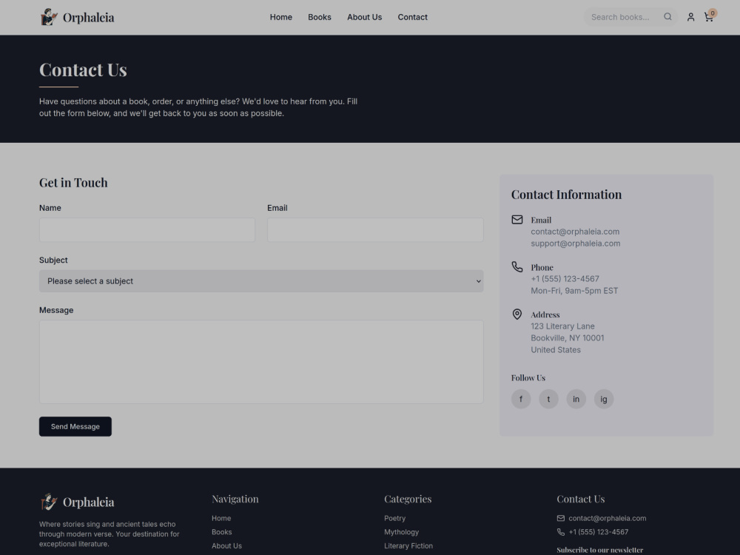
Task: Open the Instagram 'ig' social icon
Action: (604, 399)
